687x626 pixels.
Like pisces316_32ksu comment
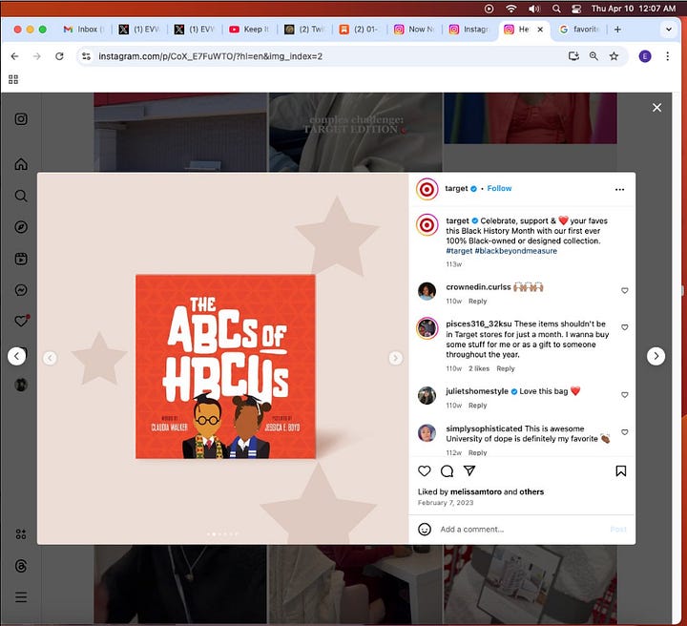(625, 327)
